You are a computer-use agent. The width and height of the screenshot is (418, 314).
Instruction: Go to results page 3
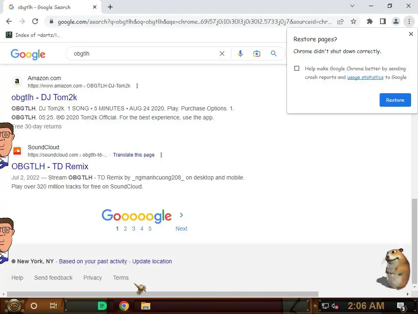click(133, 229)
